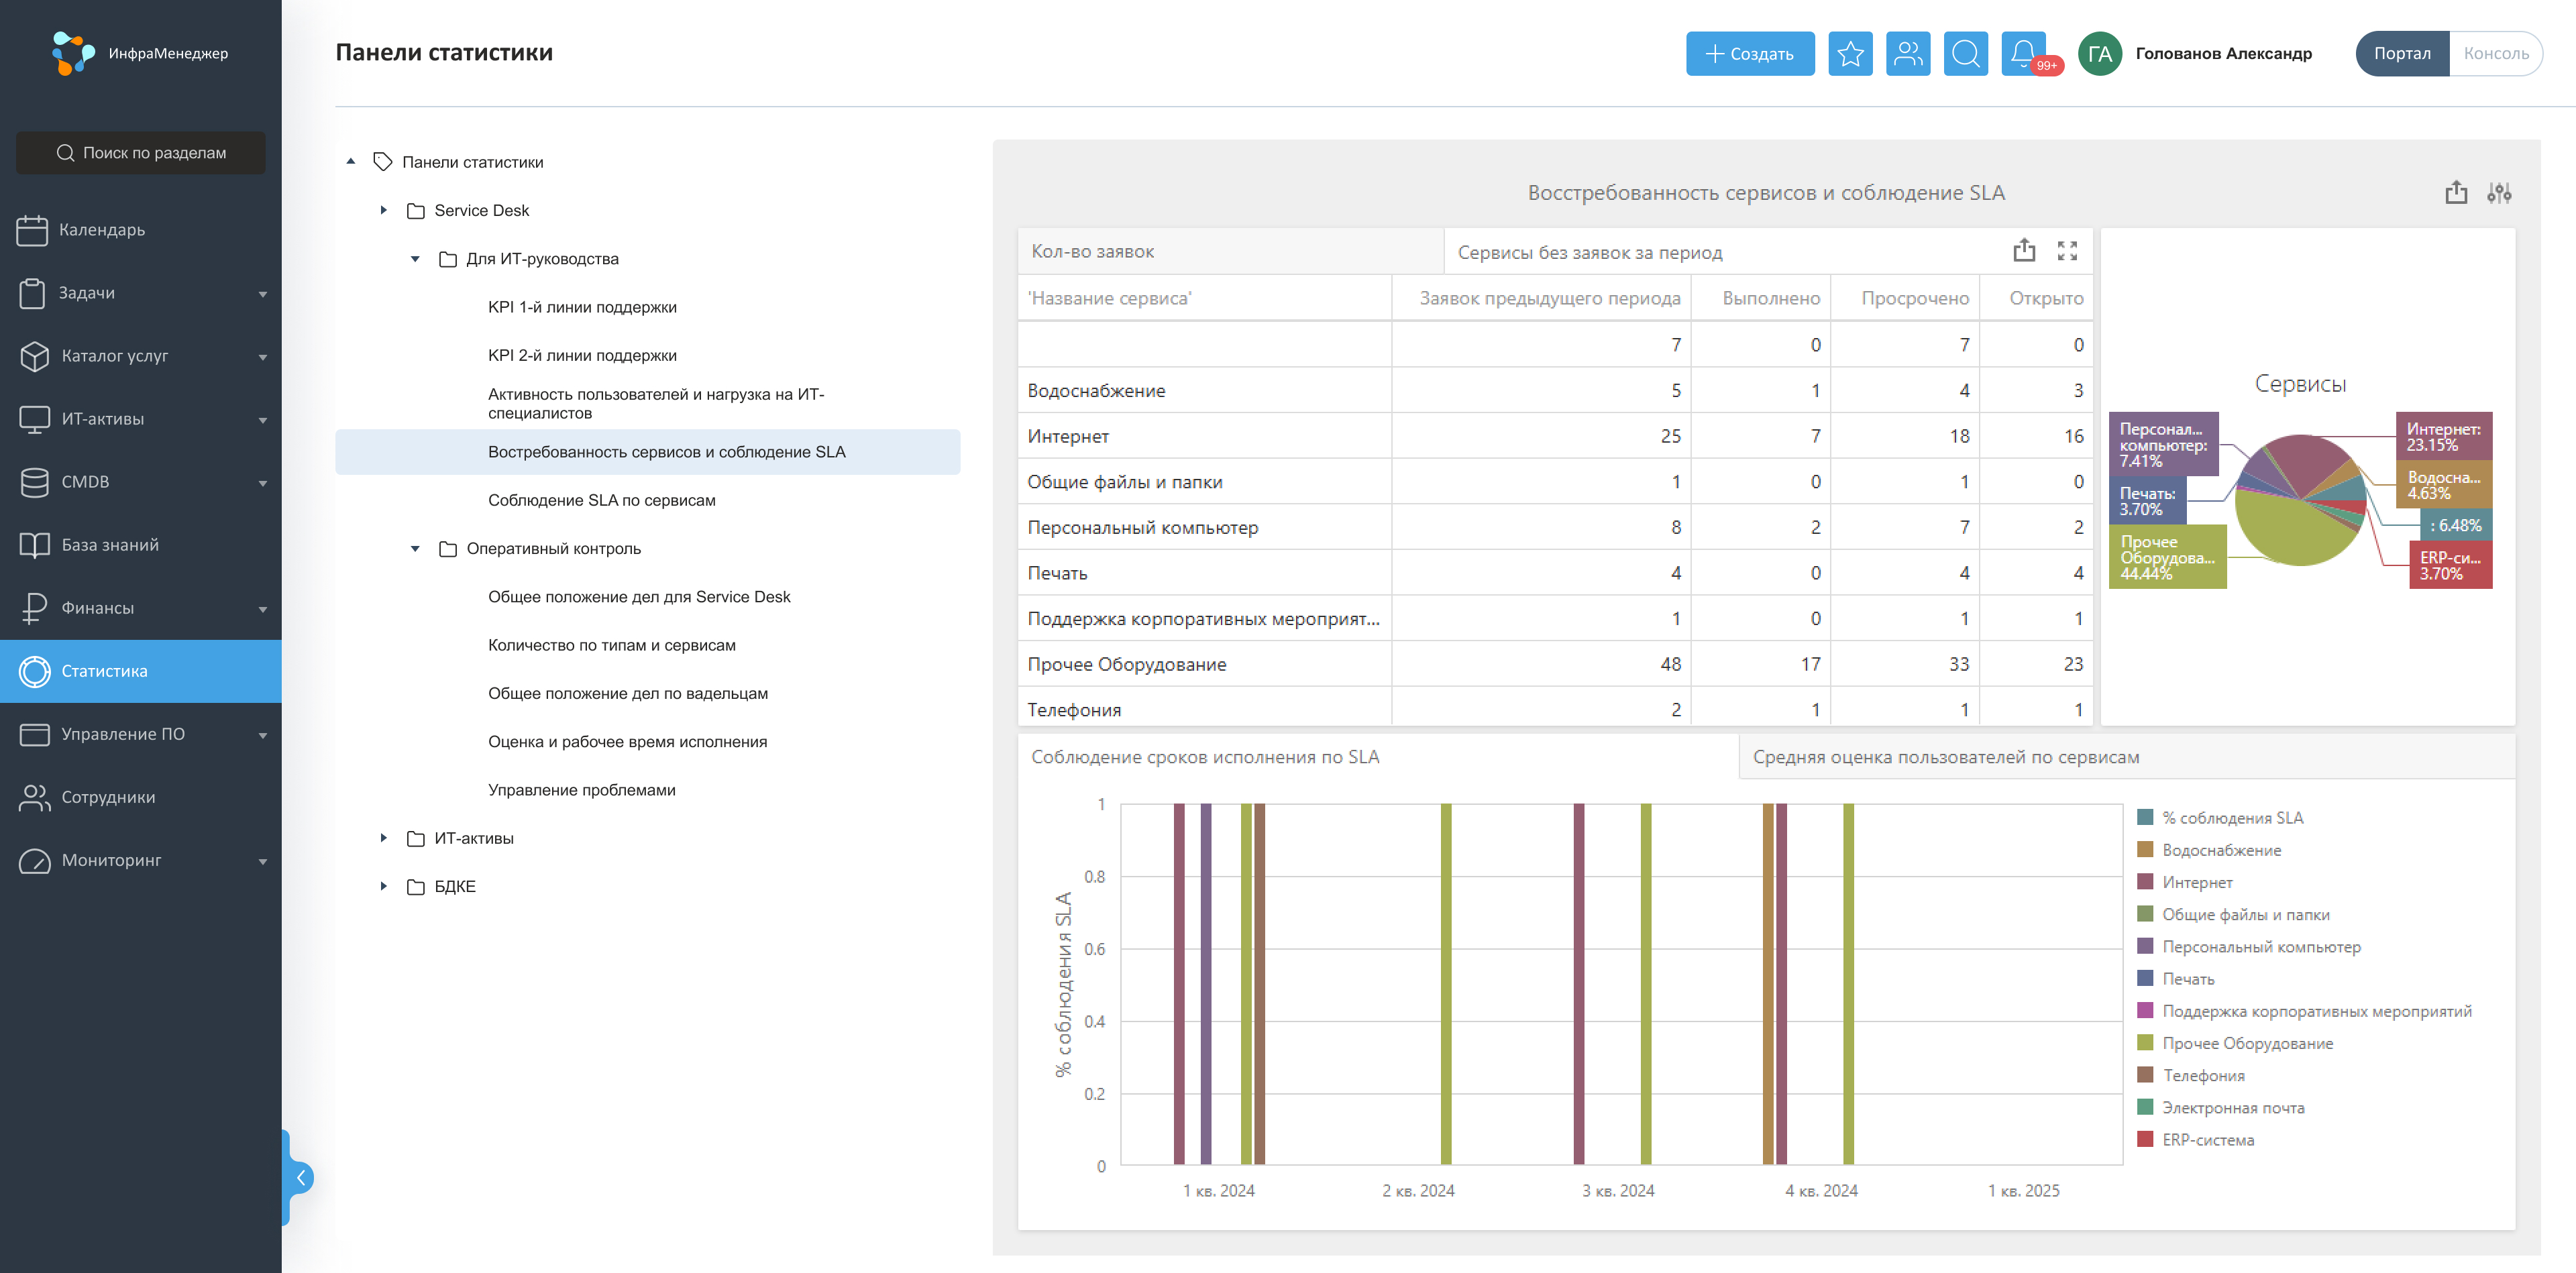Switch to Консоль mode
This screenshot has height=1273, width=2576.
tap(2495, 54)
